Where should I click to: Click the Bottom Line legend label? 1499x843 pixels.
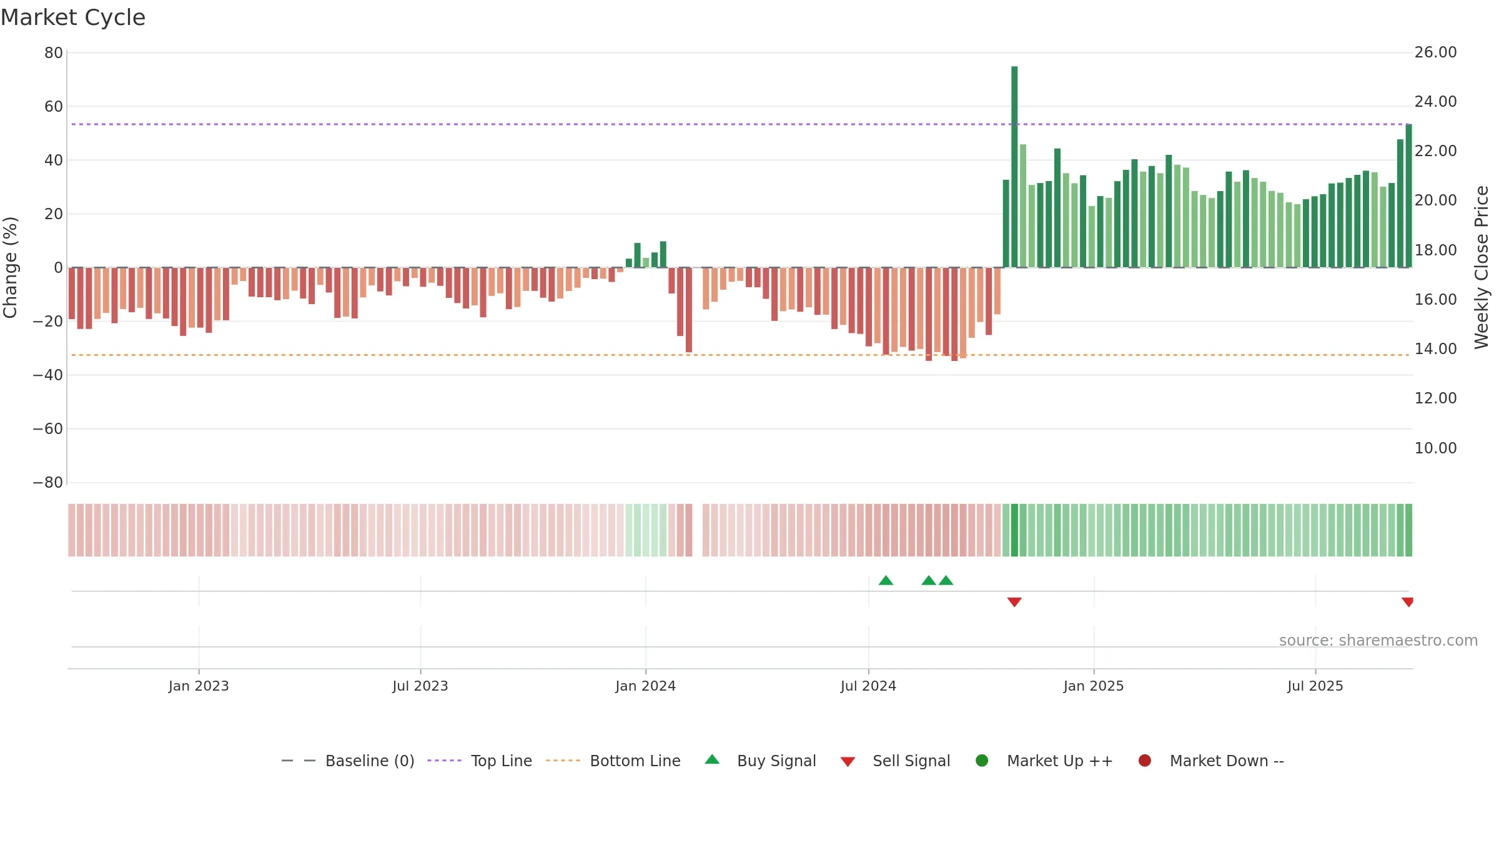[x=635, y=761]
